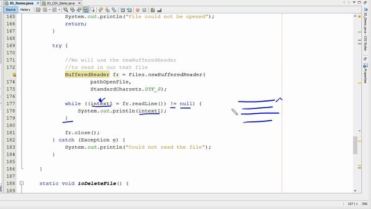
Task: Open dropdown arrow beside first gray toolbar icon
Action: [x=49, y=10]
